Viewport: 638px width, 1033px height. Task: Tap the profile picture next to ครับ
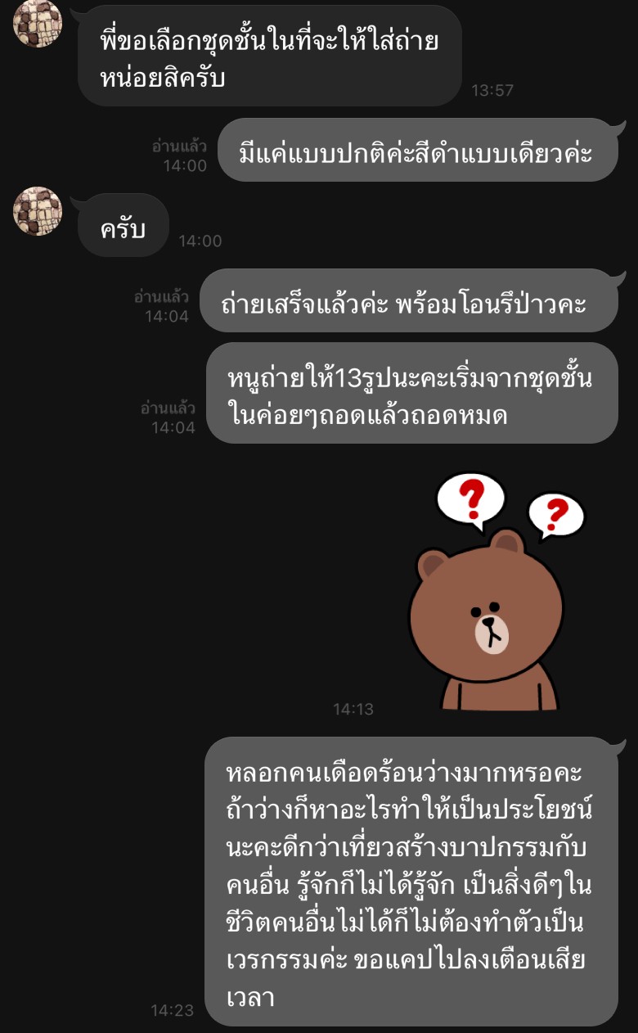click(x=38, y=211)
